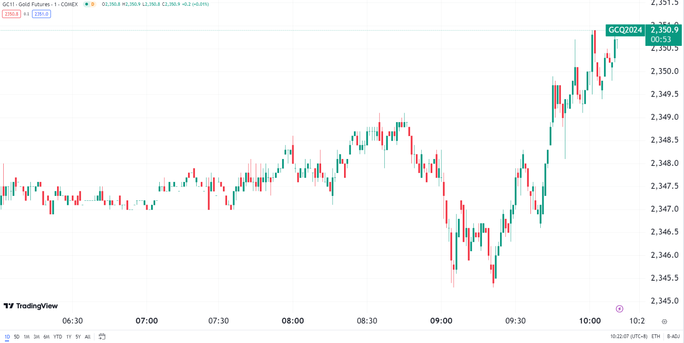Click the blue buy price 2351.0 button
This screenshot has height=343, width=684.
tap(41, 14)
